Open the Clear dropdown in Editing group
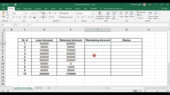Image resolution: width=170 pixels, height=95 pixels. click(x=140, y=18)
